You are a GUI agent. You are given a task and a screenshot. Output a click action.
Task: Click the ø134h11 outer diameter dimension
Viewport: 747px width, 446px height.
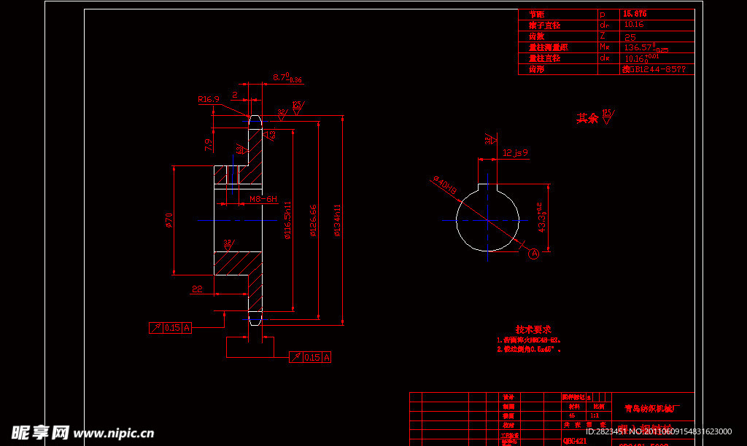[337, 220]
